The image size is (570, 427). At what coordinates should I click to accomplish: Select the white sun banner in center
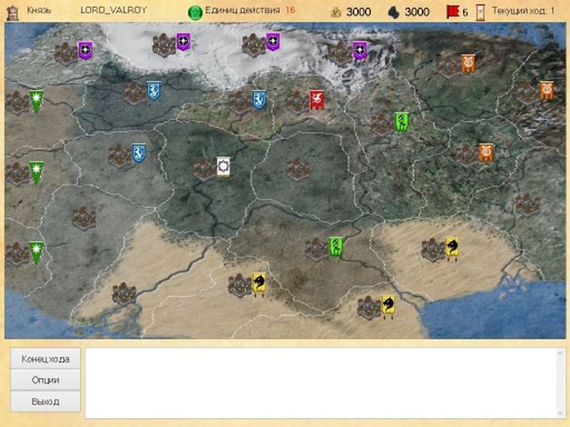[x=224, y=166]
